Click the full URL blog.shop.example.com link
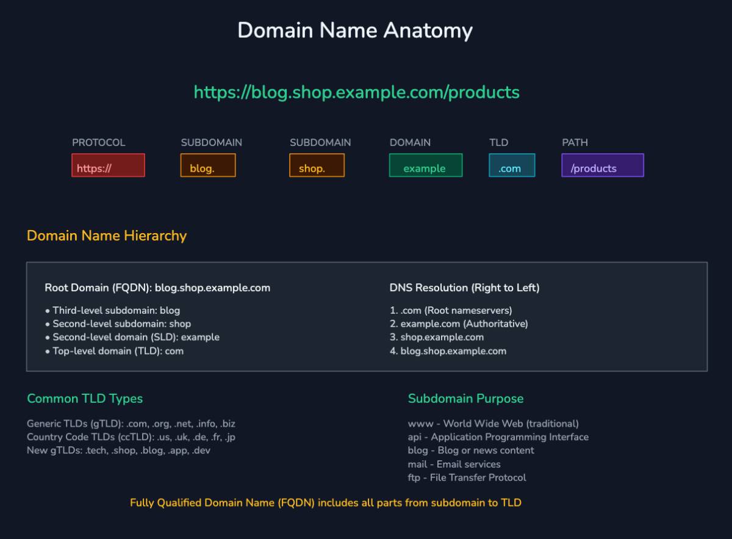Viewport: 732px width, 539px height. [x=356, y=92]
